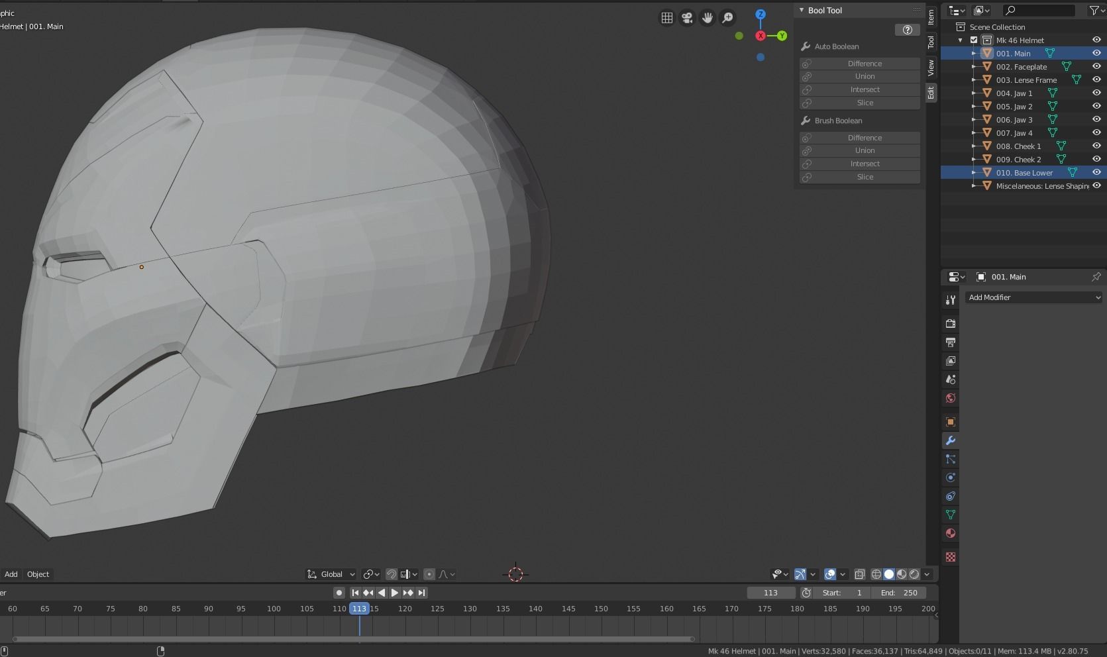The width and height of the screenshot is (1107, 657).
Task: Collapse the Bool Tool panel
Action: [801, 10]
